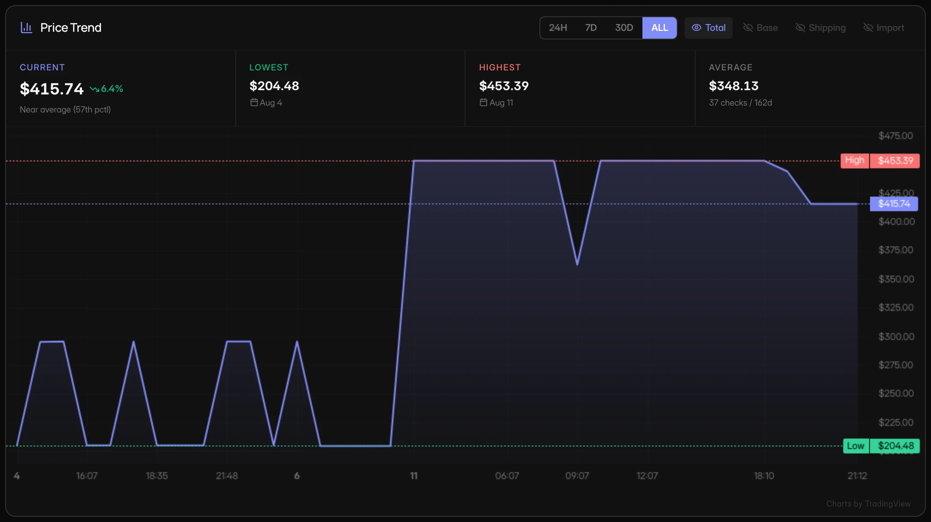The height and width of the screenshot is (522, 931).
Task: Enable the Shipping cost series
Action: pos(821,28)
